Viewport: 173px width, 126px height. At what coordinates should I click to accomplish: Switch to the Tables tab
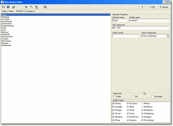pos(4,11)
